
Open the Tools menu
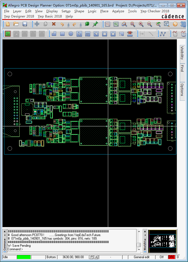click(x=132, y=11)
